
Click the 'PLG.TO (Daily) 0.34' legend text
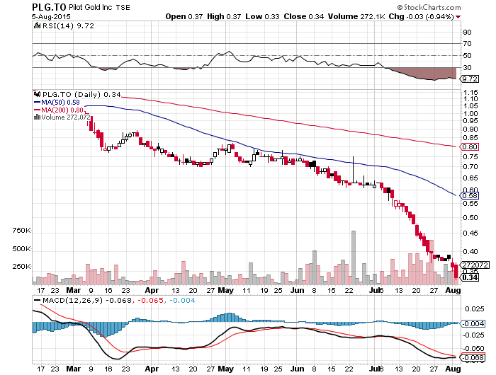[81, 94]
